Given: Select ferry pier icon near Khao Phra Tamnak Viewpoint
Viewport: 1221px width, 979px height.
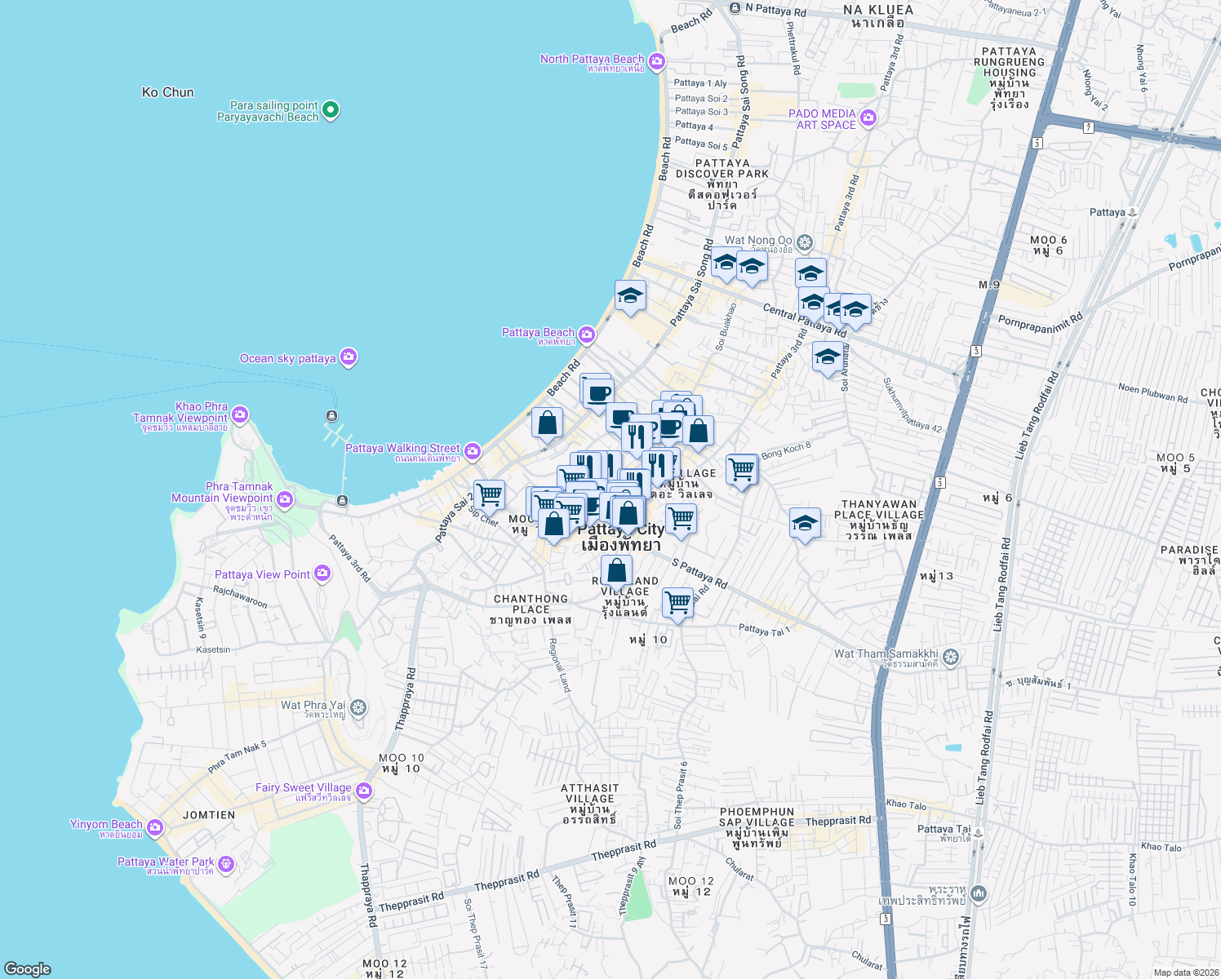Looking at the screenshot, I should (x=331, y=416).
